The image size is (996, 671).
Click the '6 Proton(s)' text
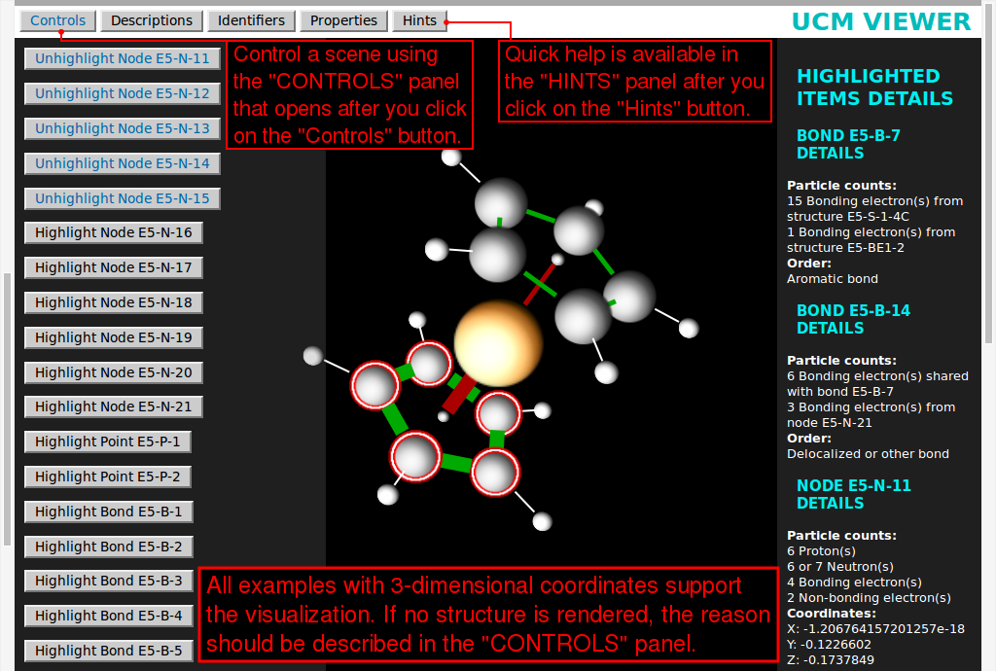coord(821,551)
